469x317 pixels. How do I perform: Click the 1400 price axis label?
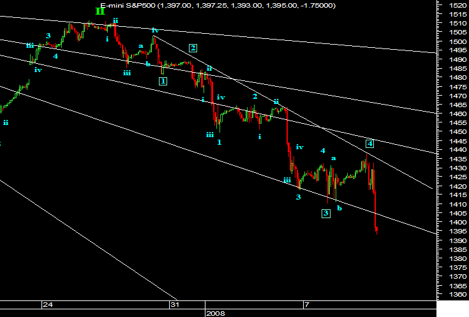coord(458,222)
